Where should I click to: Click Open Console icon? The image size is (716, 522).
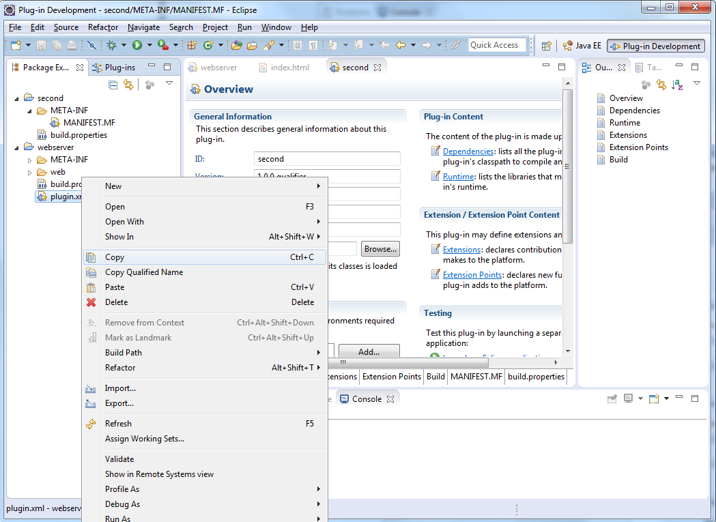[654, 398]
